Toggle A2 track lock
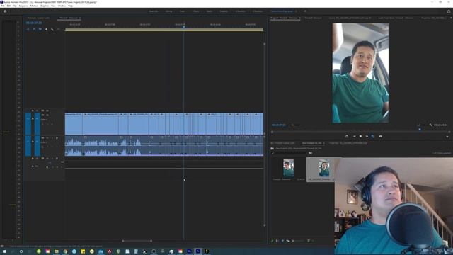453x255 pixels. 33,158
